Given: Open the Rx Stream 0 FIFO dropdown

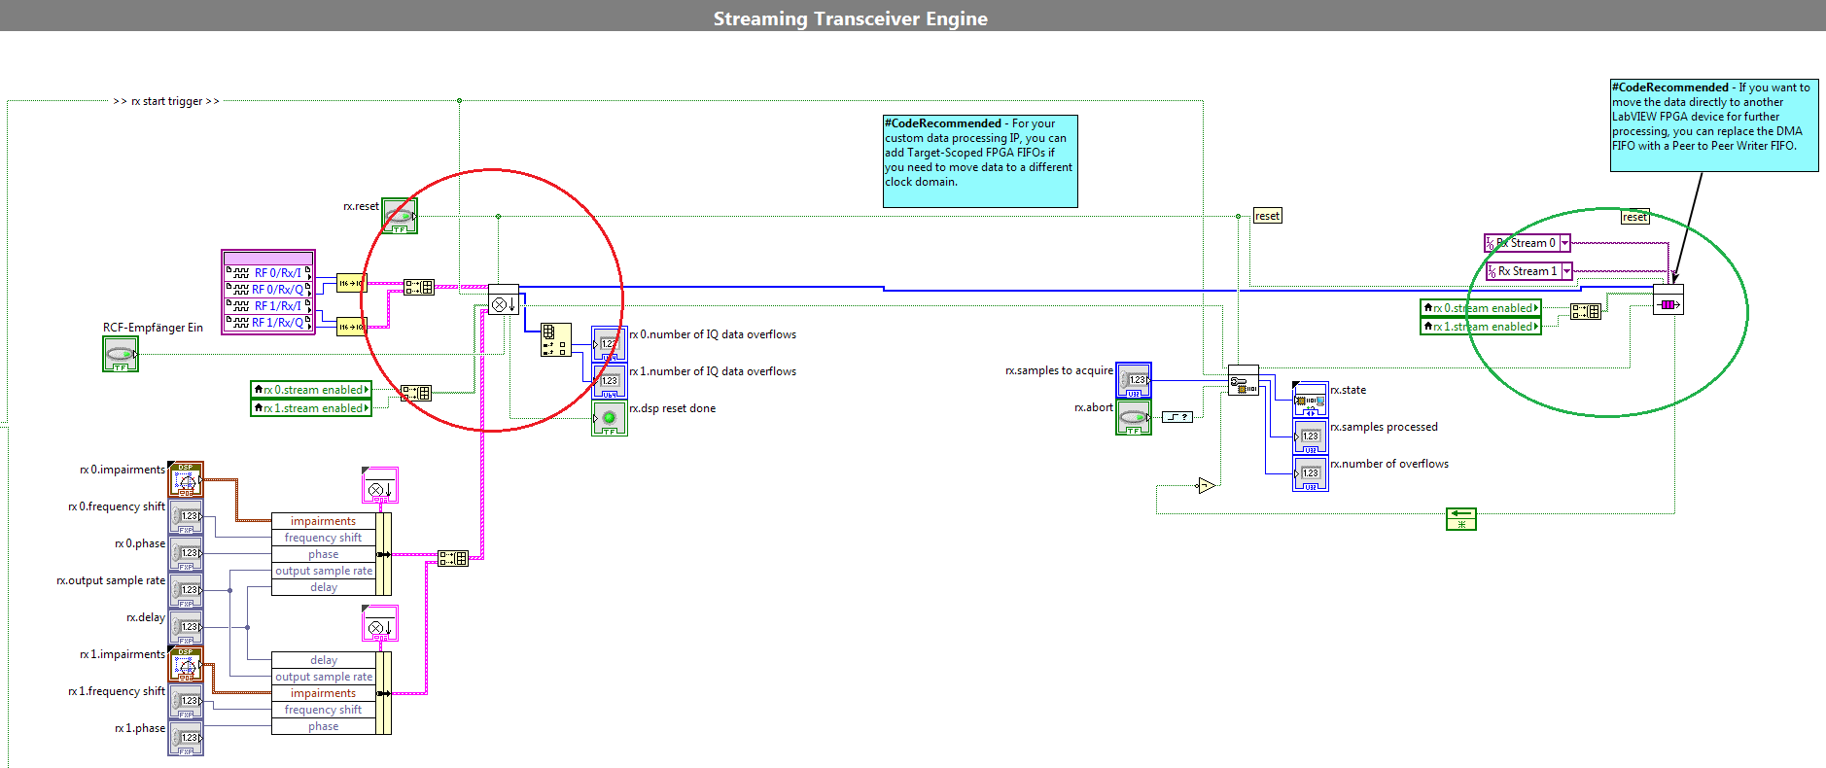Looking at the screenshot, I should pos(1565,243).
